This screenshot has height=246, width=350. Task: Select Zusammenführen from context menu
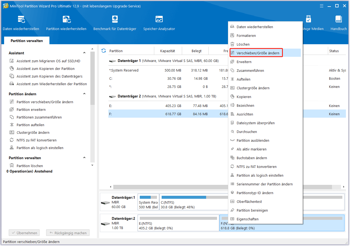(x=265, y=71)
